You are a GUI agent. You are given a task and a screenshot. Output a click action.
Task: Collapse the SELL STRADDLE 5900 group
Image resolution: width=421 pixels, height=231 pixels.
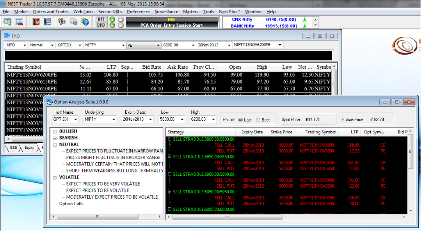(170, 174)
